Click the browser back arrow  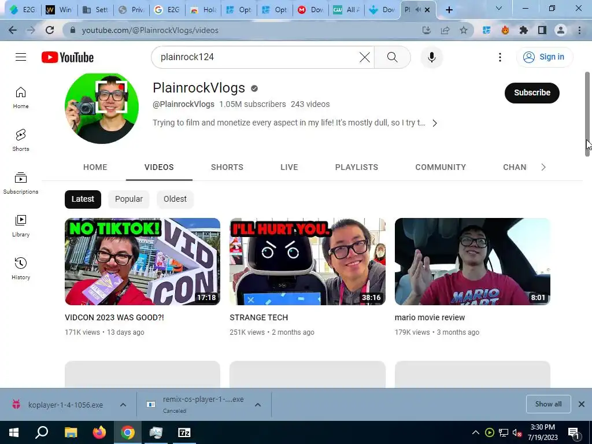13,30
